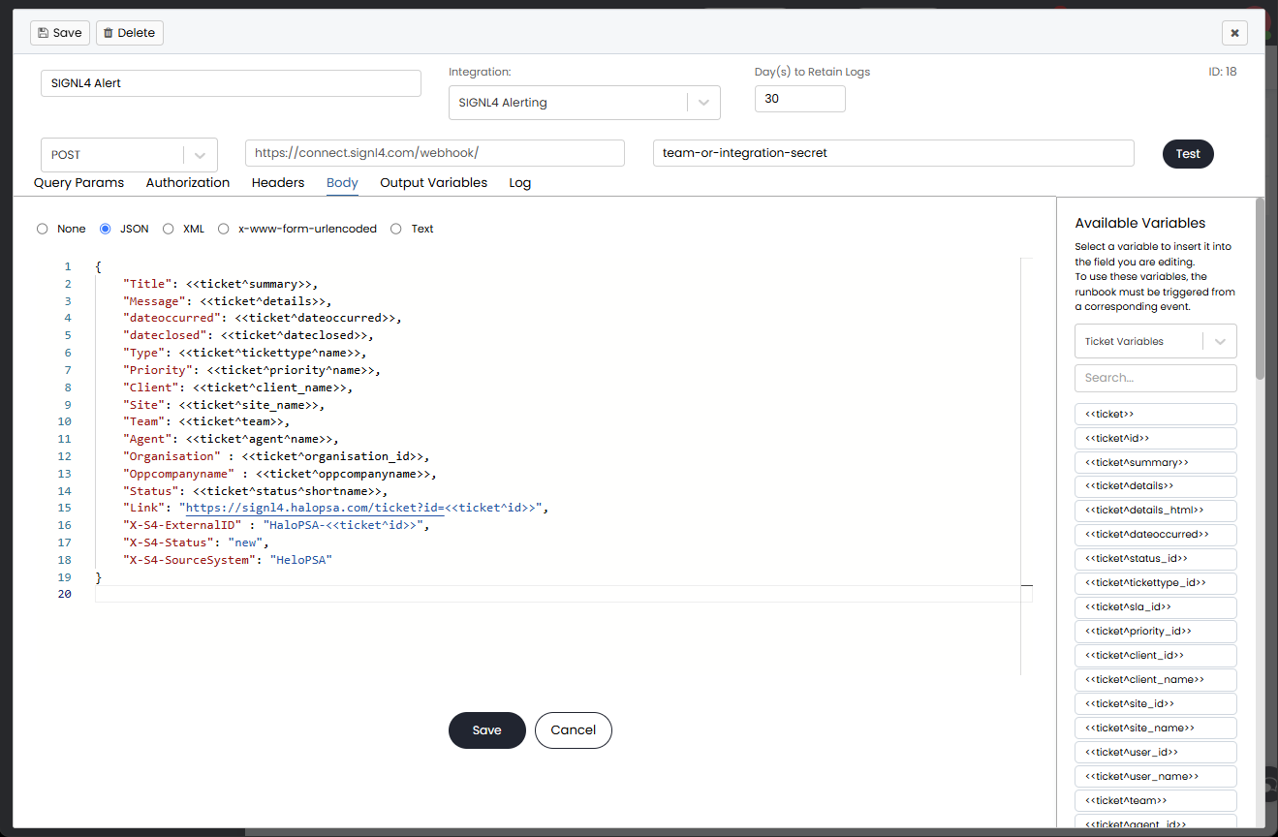Click the Save button in top toolbar
Image resolution: width=1278 pixels, height=837 pixels.
tap(60, 33)
